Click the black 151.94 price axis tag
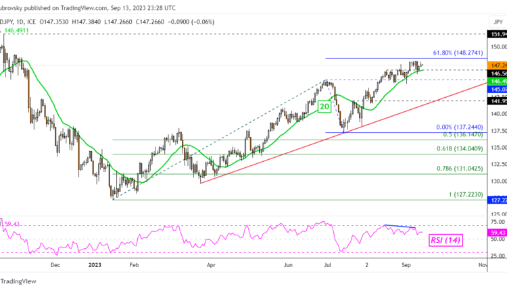Image resolution: width=507 pixels, height=290 pixels. (497, 33)
